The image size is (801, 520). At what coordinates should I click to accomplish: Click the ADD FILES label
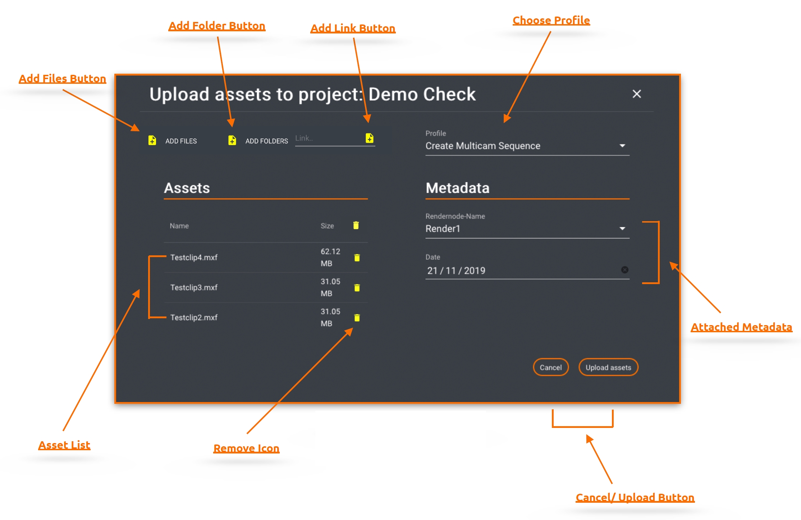(x=181, y=141)
